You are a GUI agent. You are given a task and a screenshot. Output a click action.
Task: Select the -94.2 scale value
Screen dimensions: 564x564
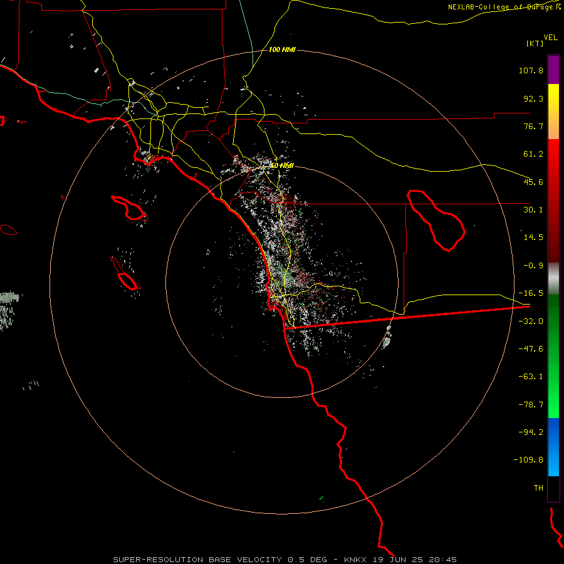pos(531,432)
